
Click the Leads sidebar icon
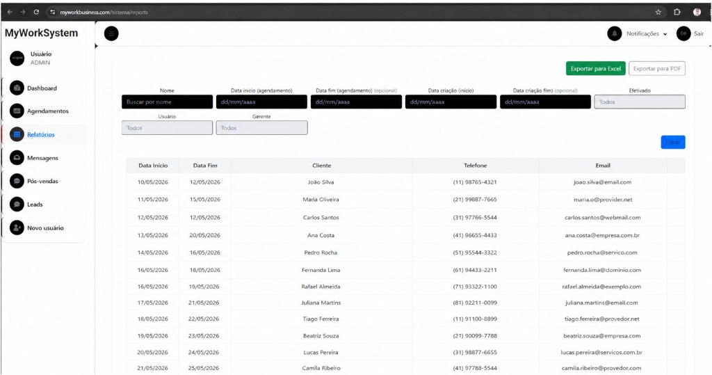[x=17, y=205]
